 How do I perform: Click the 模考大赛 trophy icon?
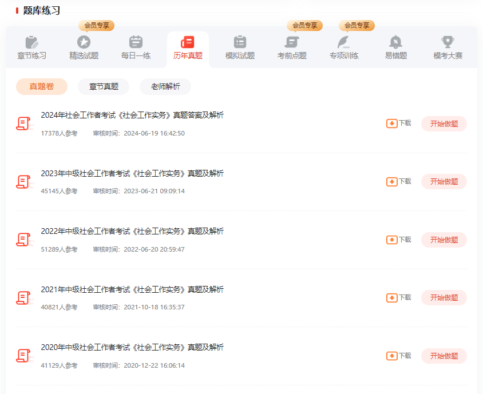448,42
